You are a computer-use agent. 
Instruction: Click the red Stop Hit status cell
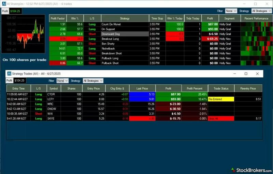pos(221,118)
